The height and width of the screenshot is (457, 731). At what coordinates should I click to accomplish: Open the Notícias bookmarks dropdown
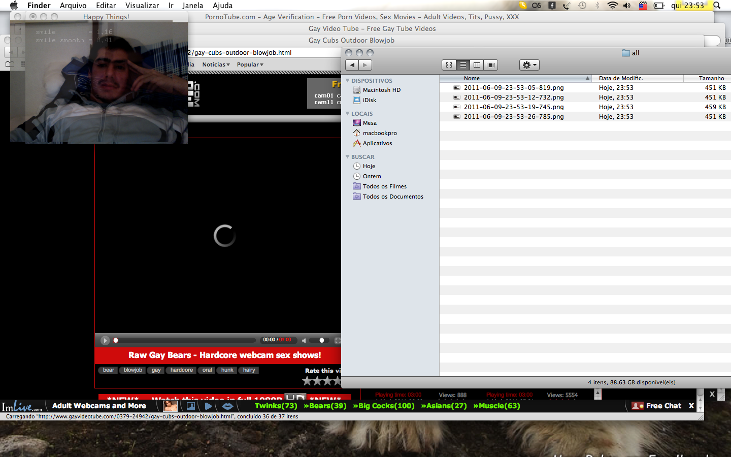[216, 64]
